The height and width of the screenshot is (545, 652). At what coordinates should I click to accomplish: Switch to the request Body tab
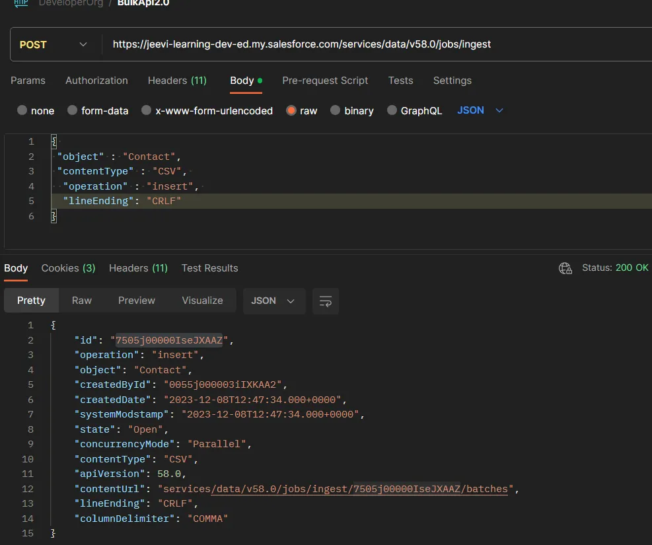[246, 81]
